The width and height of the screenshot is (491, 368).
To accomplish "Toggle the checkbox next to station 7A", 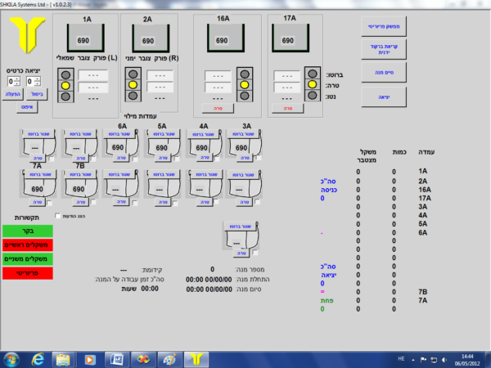I will point(49,201).
